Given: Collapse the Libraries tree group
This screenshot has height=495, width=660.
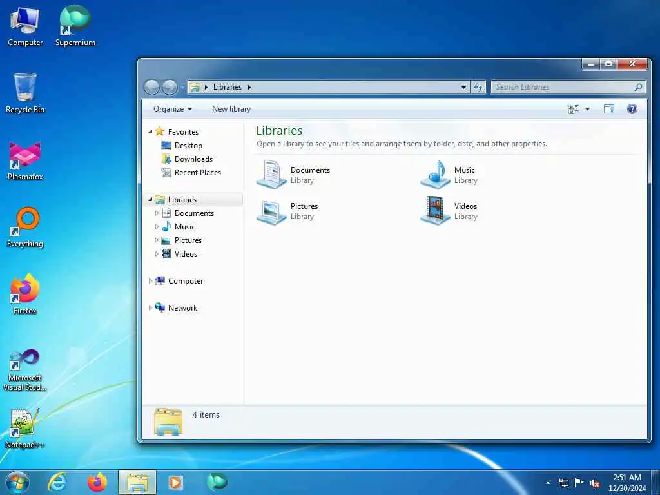Looking at the screenshot, I should (150, 200).
